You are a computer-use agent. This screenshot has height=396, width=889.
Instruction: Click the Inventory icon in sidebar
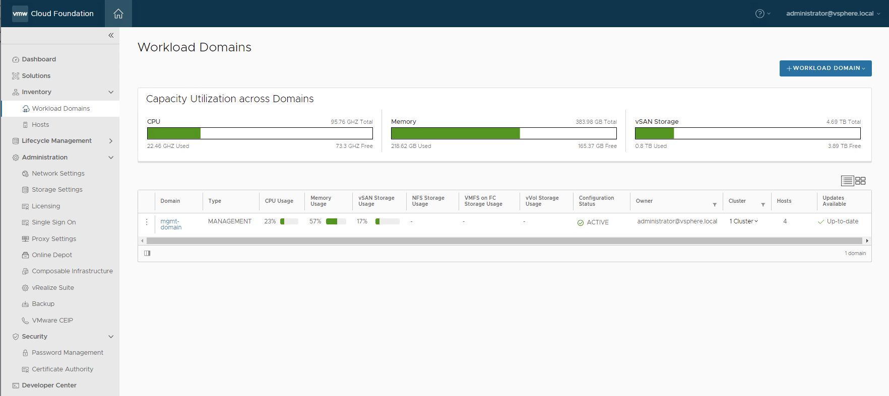point(16,92)
